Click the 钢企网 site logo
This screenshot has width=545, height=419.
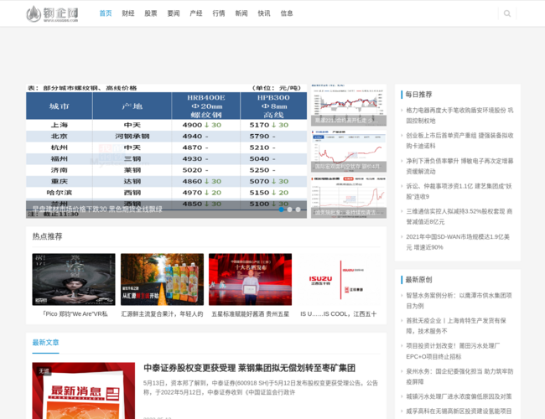(x=52, y=14)
